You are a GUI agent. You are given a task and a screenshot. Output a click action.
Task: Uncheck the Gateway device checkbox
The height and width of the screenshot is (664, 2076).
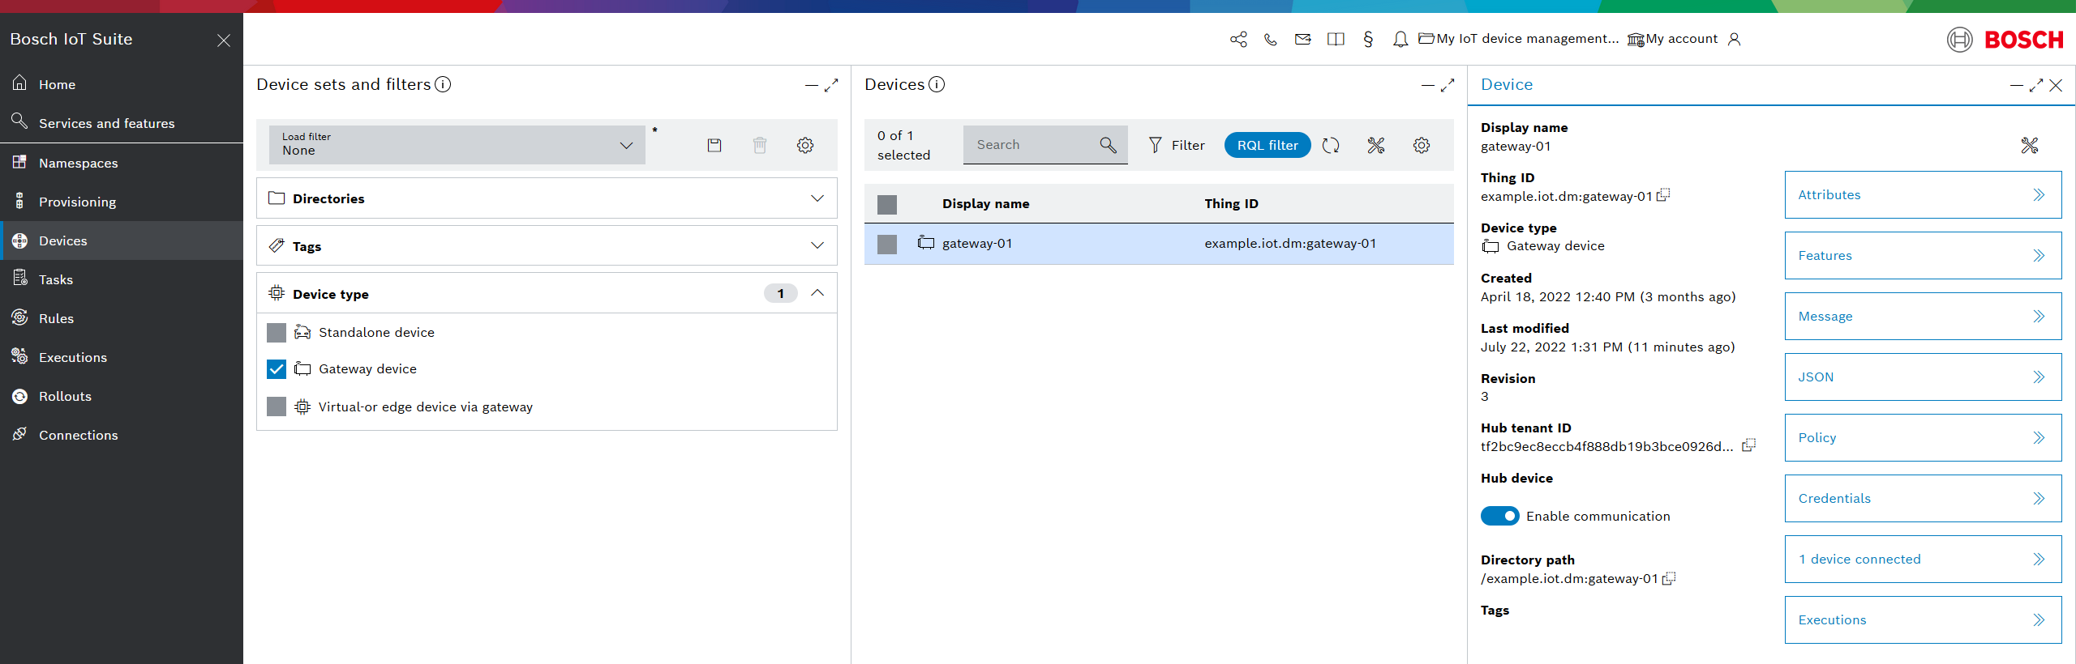pos(277,369)
